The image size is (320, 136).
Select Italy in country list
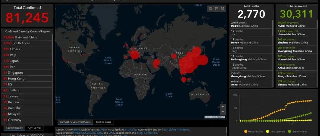pyautogui.click(x=27, y=55)
